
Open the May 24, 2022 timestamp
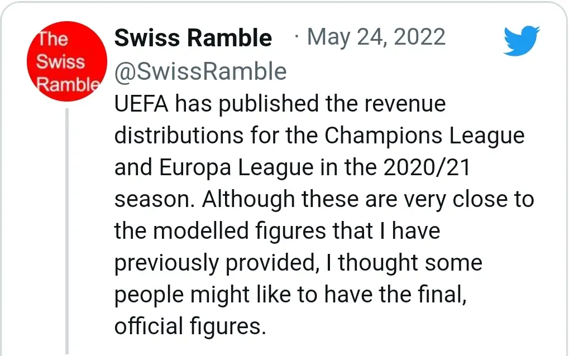376,37
